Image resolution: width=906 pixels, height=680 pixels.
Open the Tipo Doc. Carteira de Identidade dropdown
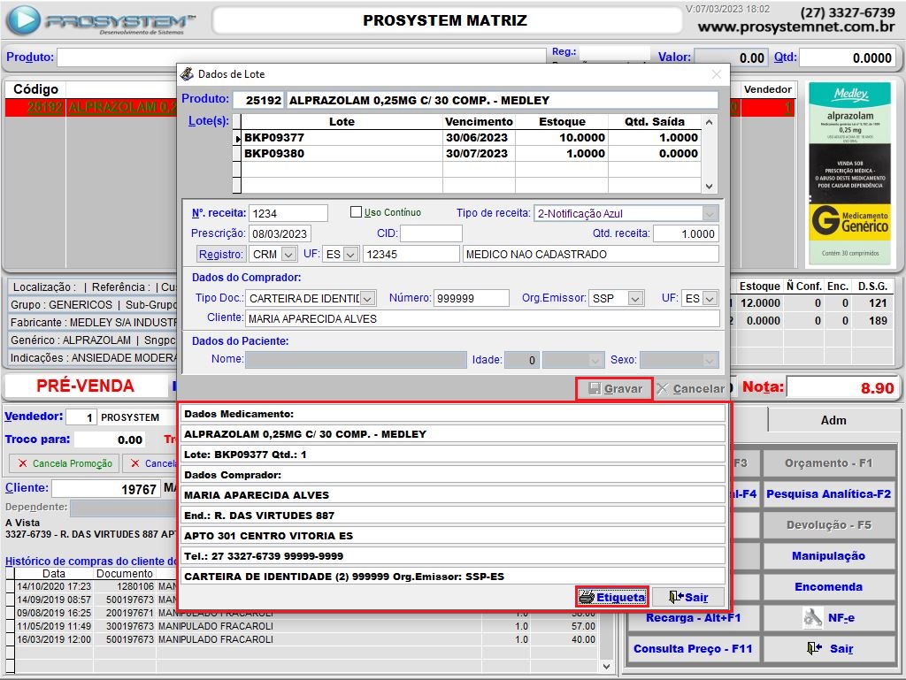367,298
